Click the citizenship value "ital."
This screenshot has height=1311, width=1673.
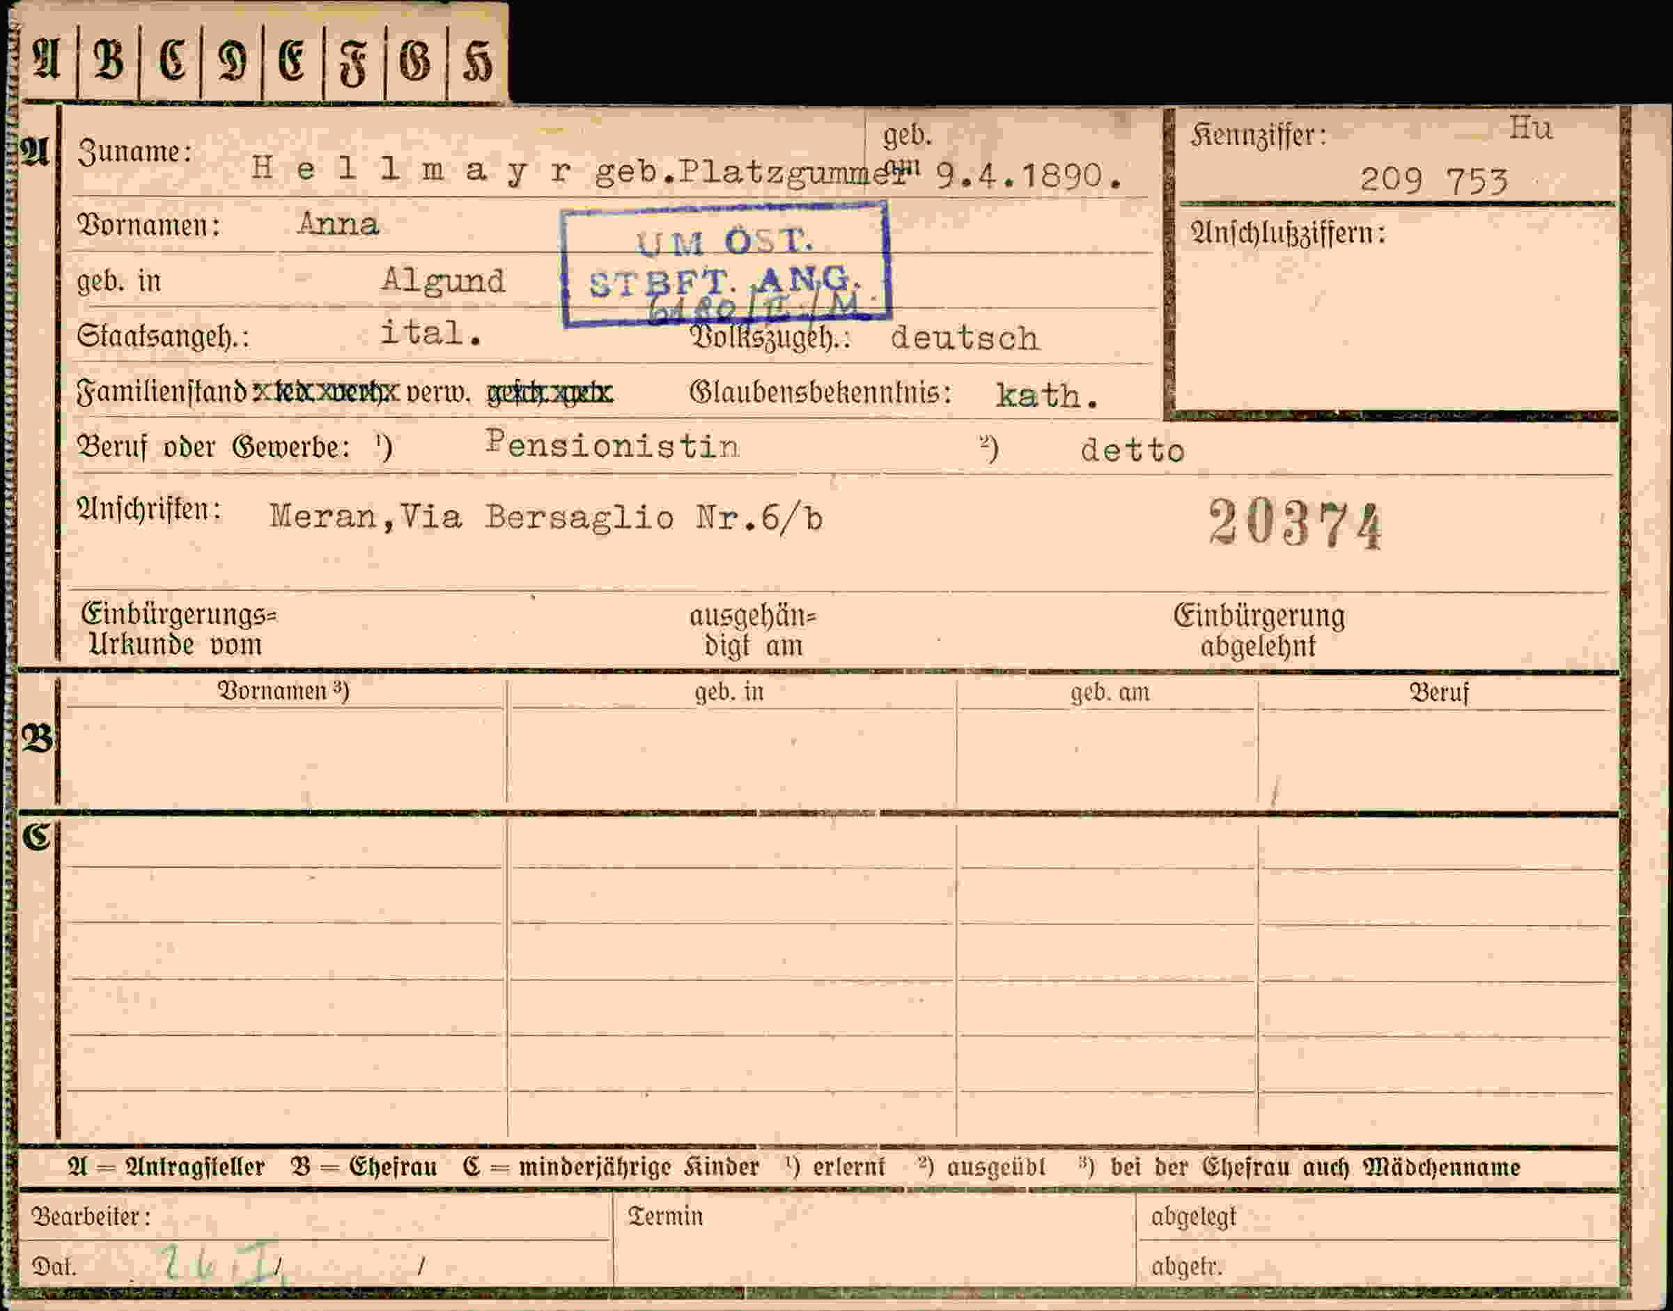click(x=432, y=333)
